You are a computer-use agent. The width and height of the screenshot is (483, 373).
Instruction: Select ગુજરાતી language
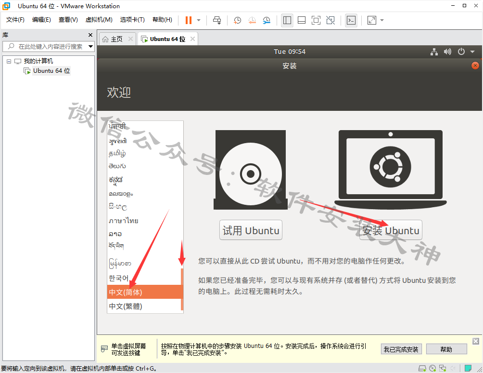pyautogui.click(x=144, y=141)
